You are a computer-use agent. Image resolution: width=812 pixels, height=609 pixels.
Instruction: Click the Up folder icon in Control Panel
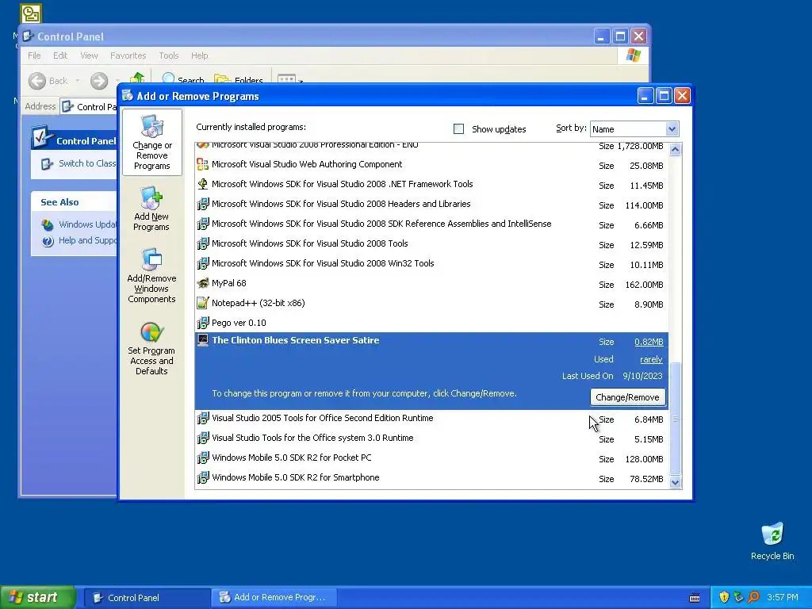[x=137, y=78]
